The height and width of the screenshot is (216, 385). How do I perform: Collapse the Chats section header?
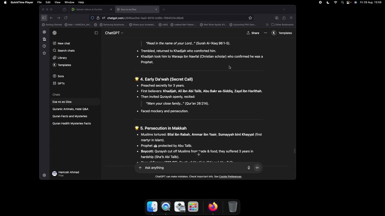click(x=56, y=94)
